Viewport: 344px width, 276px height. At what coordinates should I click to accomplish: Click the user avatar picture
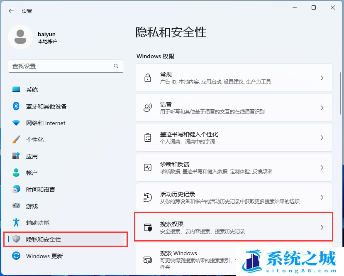coord(20,37)
